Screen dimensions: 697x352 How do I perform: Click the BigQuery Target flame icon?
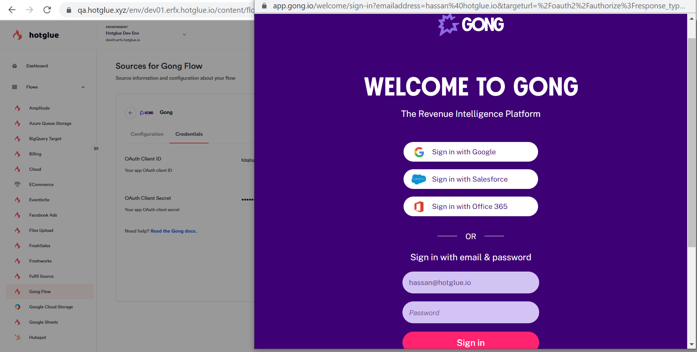pyautogui.click(x=17, y=139)
